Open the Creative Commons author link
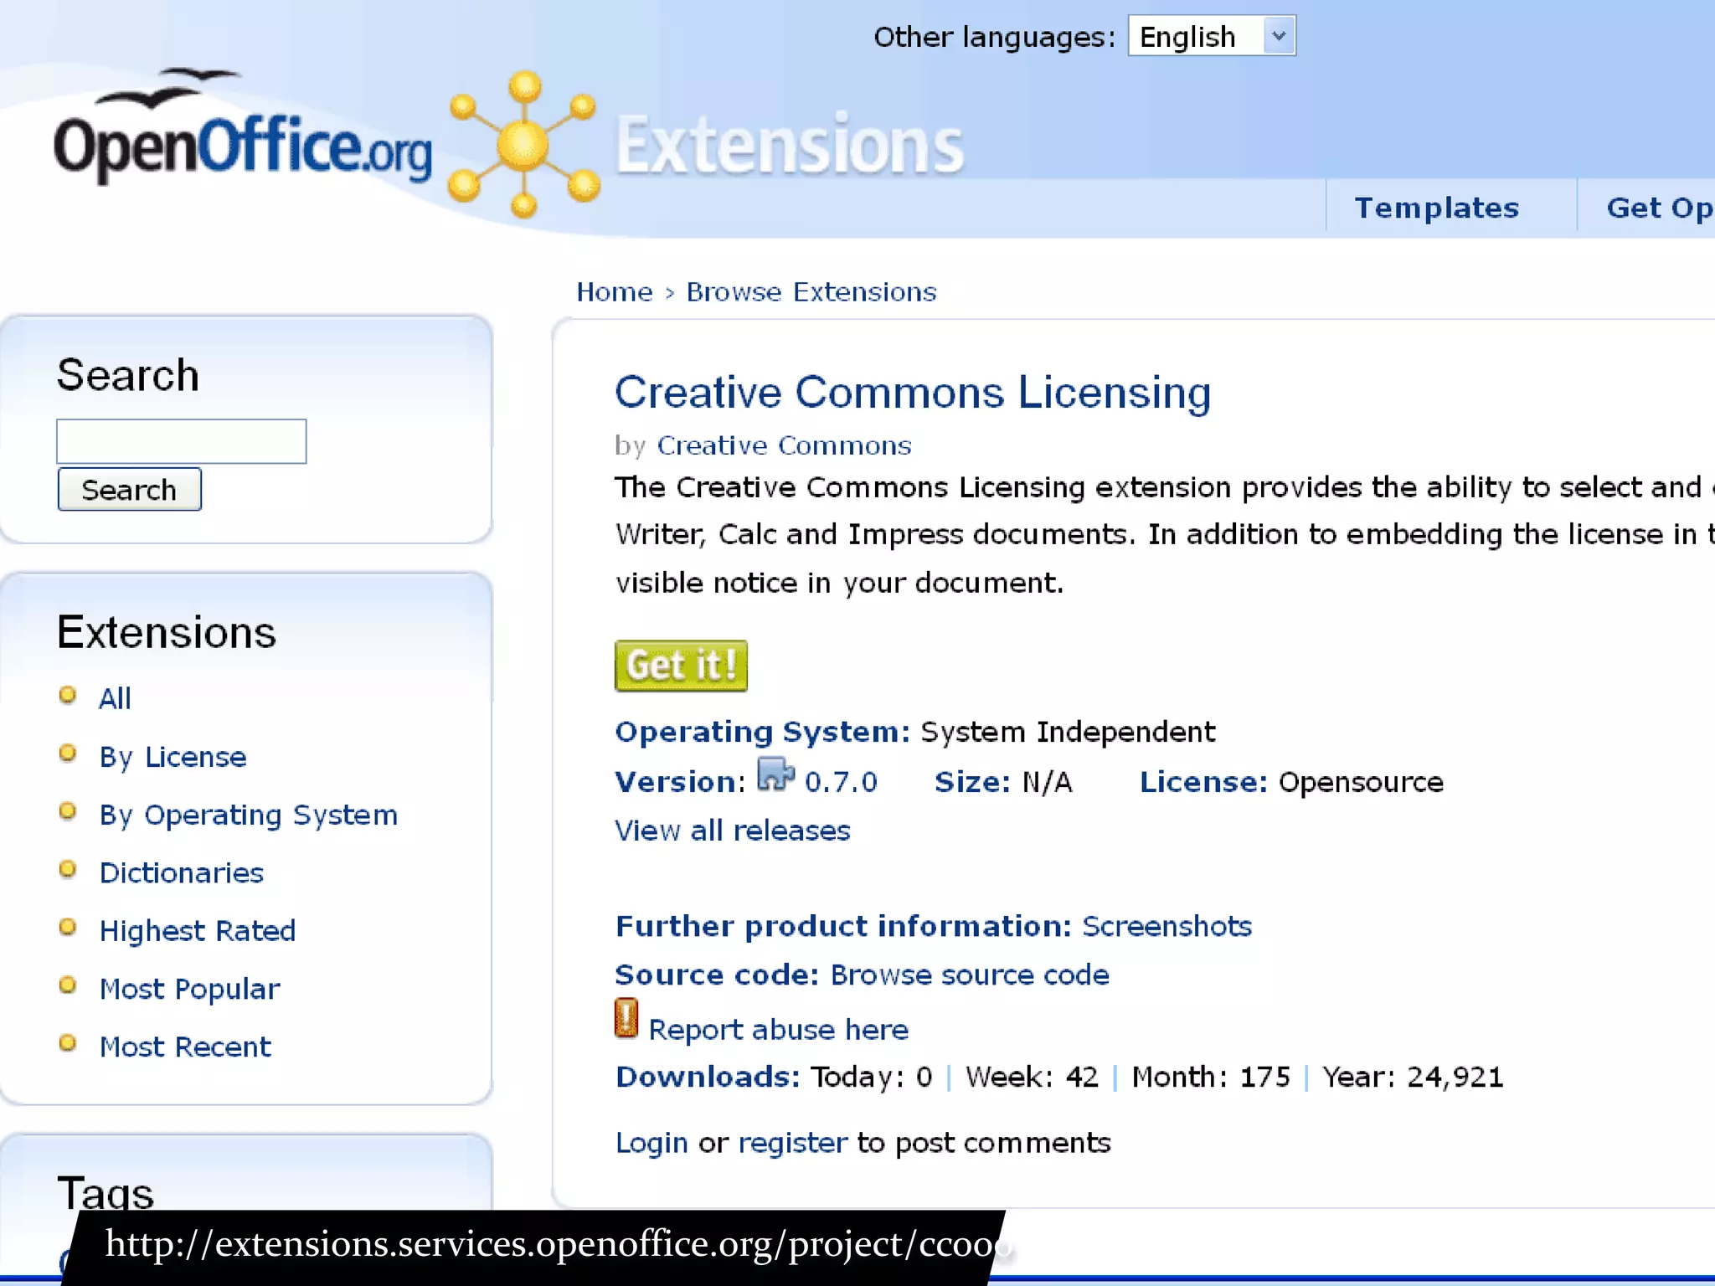 pos(784,445)
